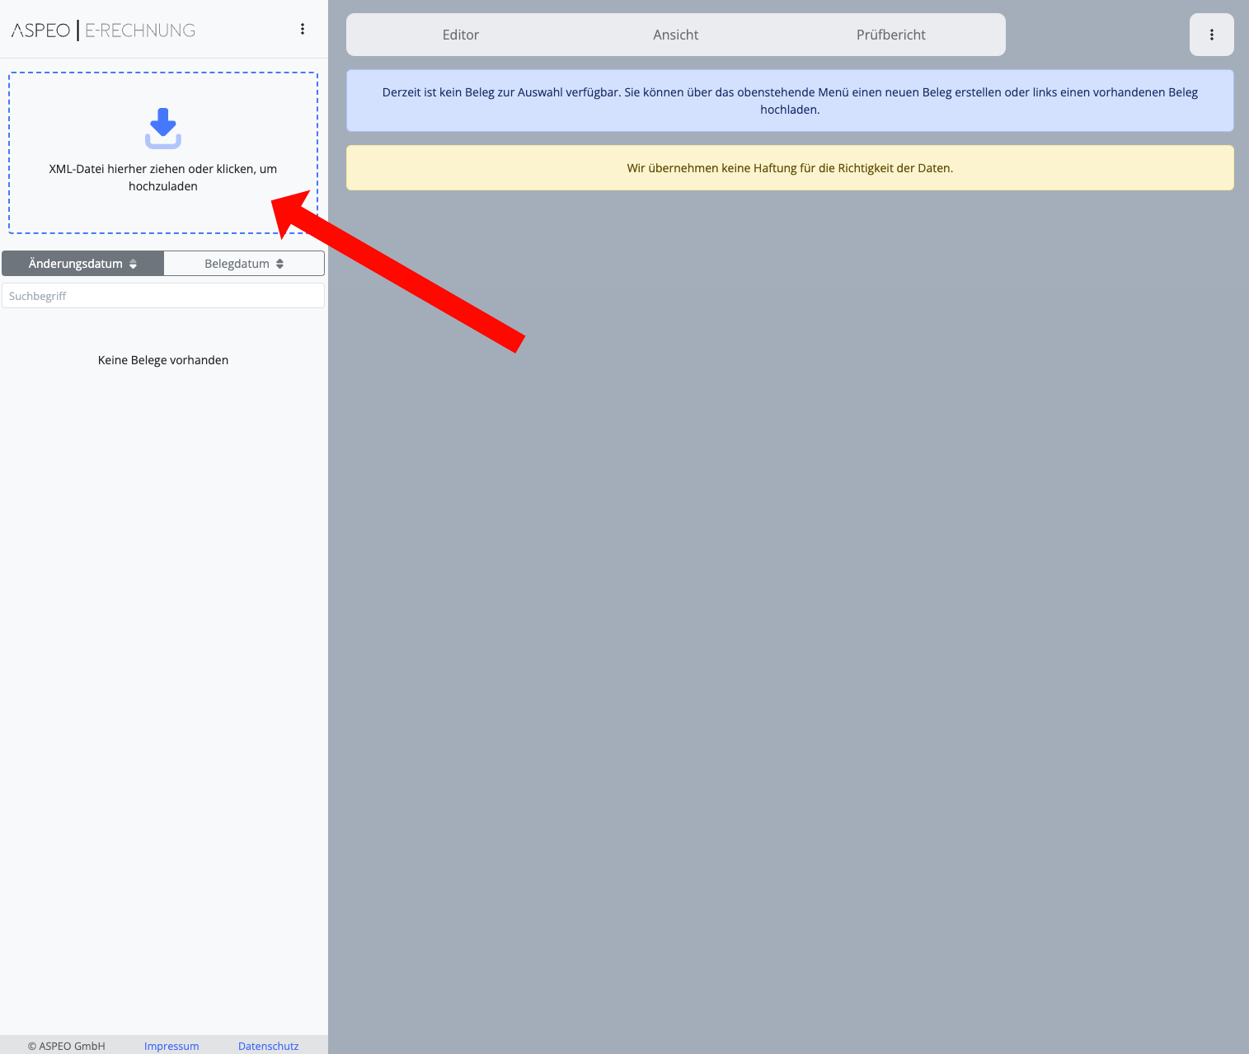Click the E-RECHNUNG logo text

coord(140,30)
